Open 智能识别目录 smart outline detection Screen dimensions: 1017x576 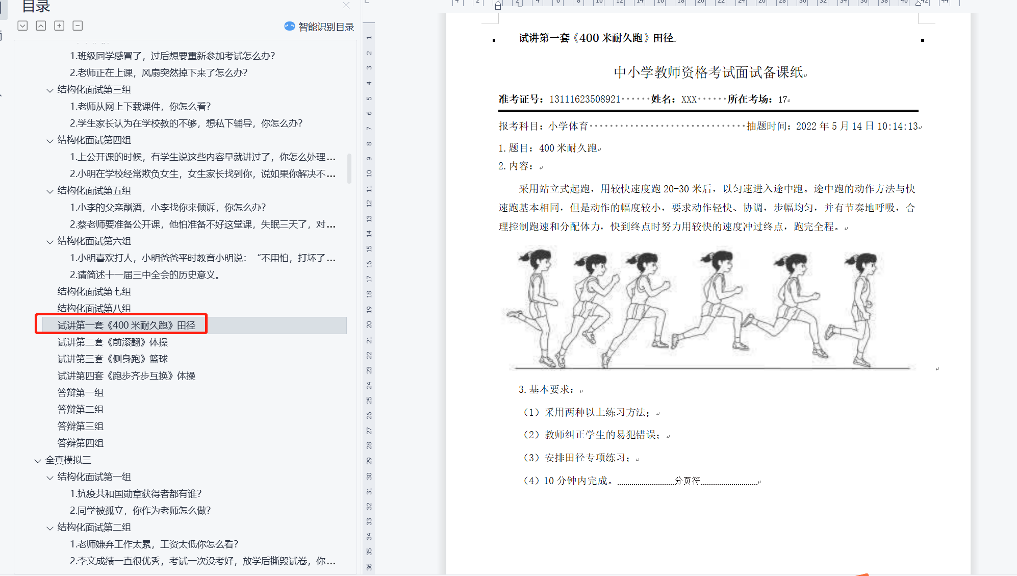tap(325, 27)
